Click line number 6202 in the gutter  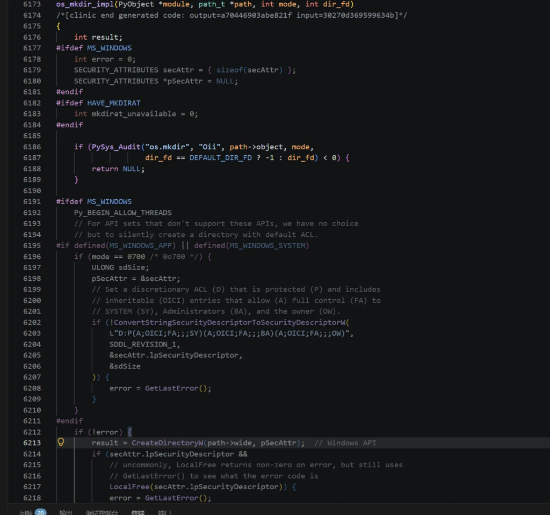click(32, 322)
